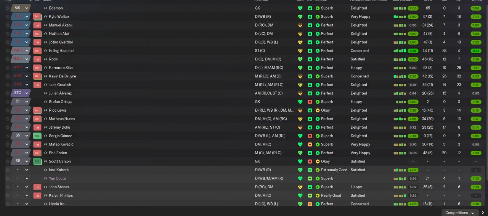488x216 pixels.
Task: Click Bernardo Silva's "53 (3)" appearances cell
Action: click(428, 68)
